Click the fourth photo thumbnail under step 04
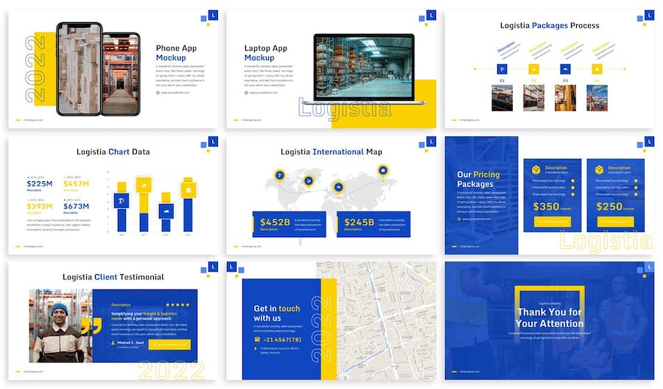Viewport: 663px width, 389px height. (x=597, y=97)
